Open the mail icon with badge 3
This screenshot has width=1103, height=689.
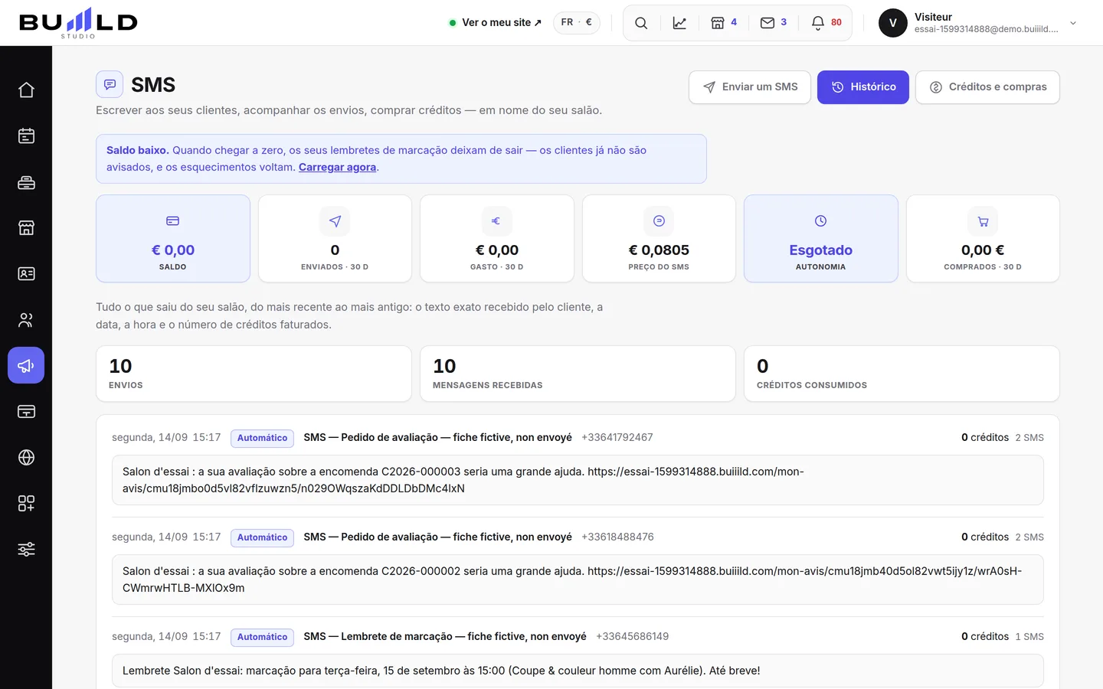click(774, 23)
